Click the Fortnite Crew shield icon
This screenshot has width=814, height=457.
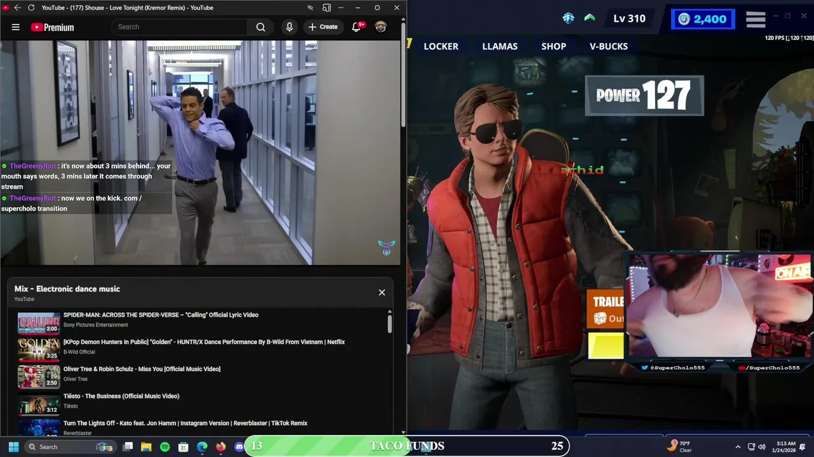569,18
